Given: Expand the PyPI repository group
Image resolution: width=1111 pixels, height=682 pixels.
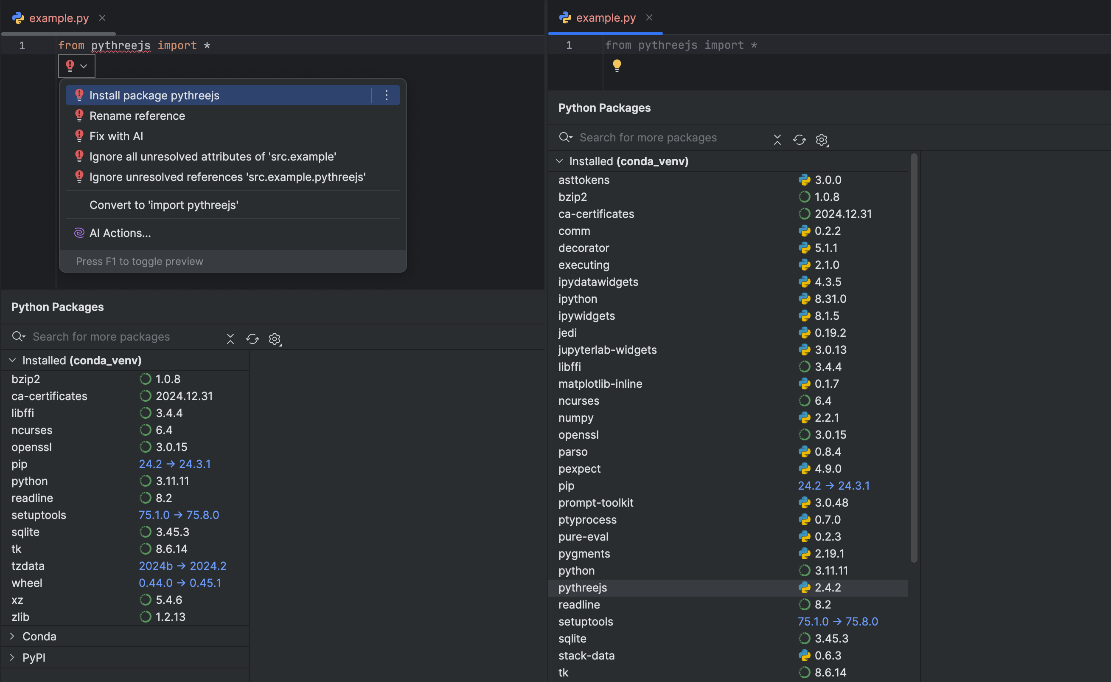Looking at the screenshot, I should pos(13,658).
